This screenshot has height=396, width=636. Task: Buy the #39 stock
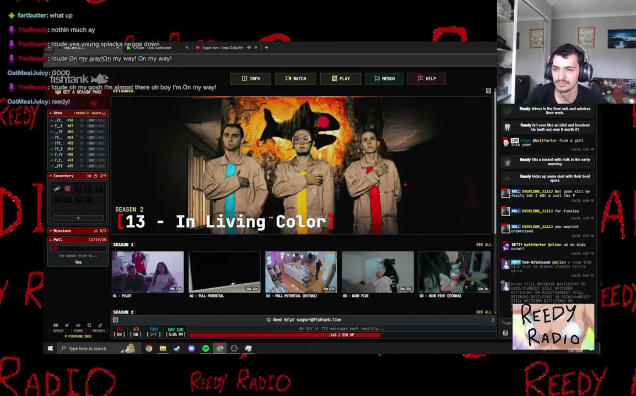[91, 166]
